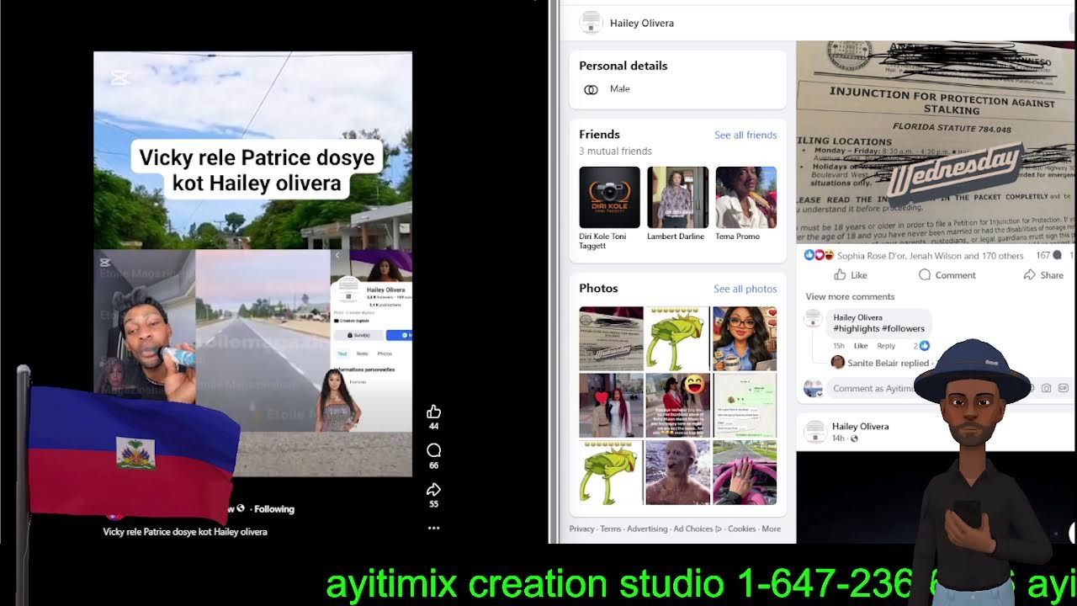Screen dimensions: 1077x606
Task: Click the Advertising footer link
Action: tap(647, 529)
